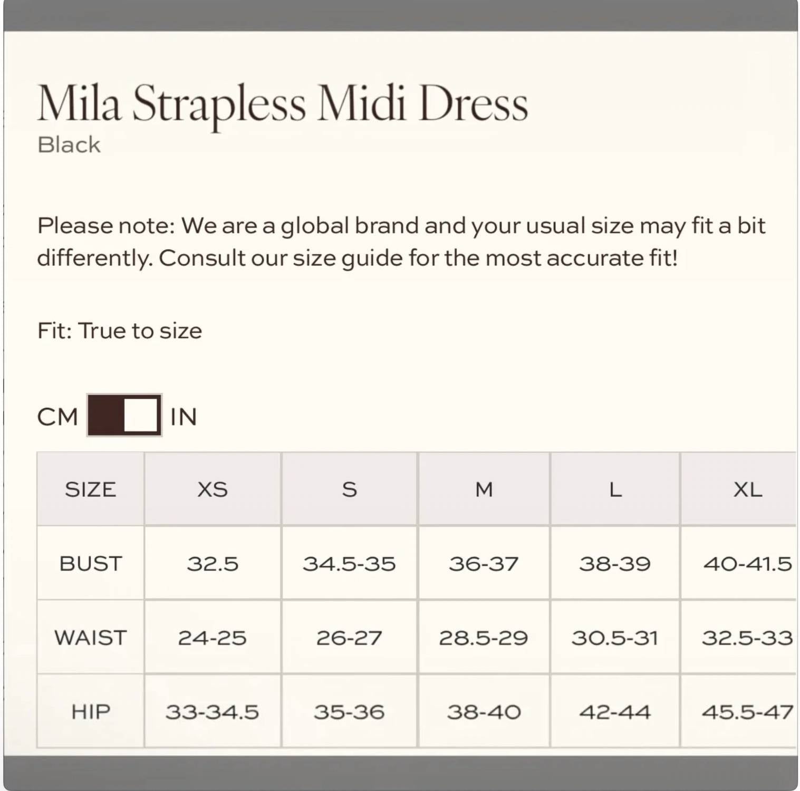Toggle the CM/IN unit switch
800x791 pixels.
click(124, 415)
